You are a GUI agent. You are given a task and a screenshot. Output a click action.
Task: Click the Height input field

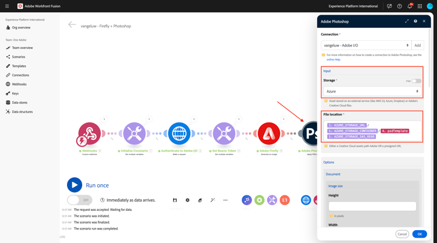tap(372, 206)
